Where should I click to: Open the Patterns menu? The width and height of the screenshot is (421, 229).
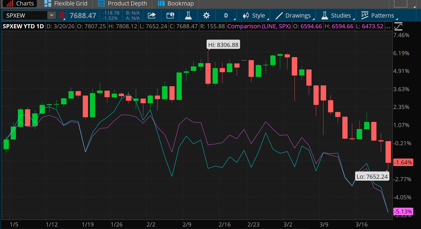coord(378,15)
